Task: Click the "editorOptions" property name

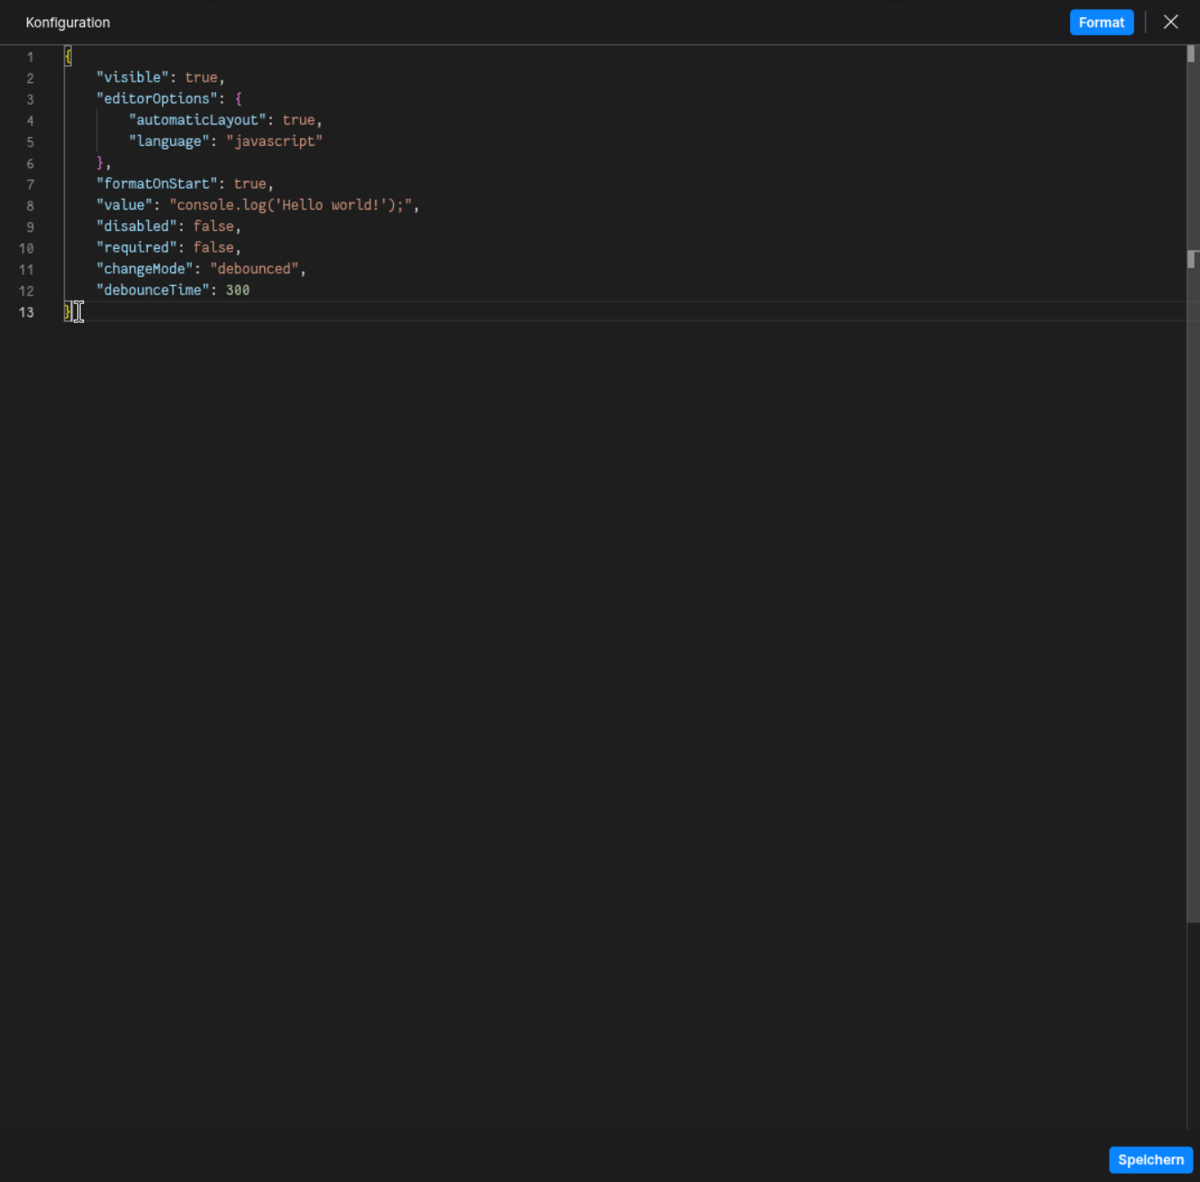Action: 157,98
